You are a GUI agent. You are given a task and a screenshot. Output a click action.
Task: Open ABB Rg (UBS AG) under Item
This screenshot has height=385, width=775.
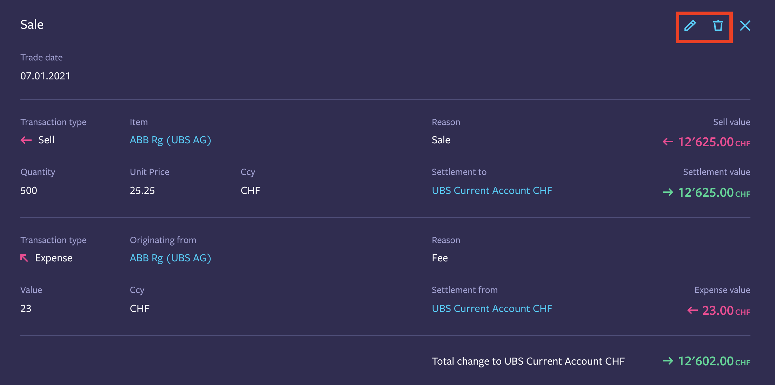pos(170,140)
